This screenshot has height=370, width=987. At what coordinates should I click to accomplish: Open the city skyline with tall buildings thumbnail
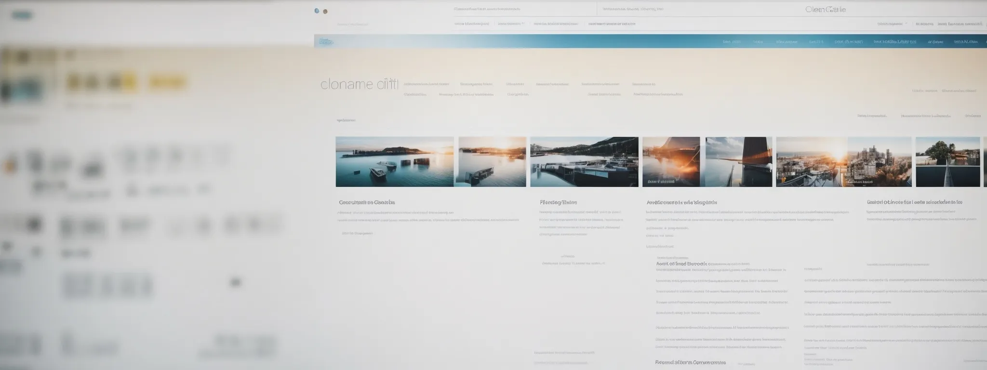point(879,162)
